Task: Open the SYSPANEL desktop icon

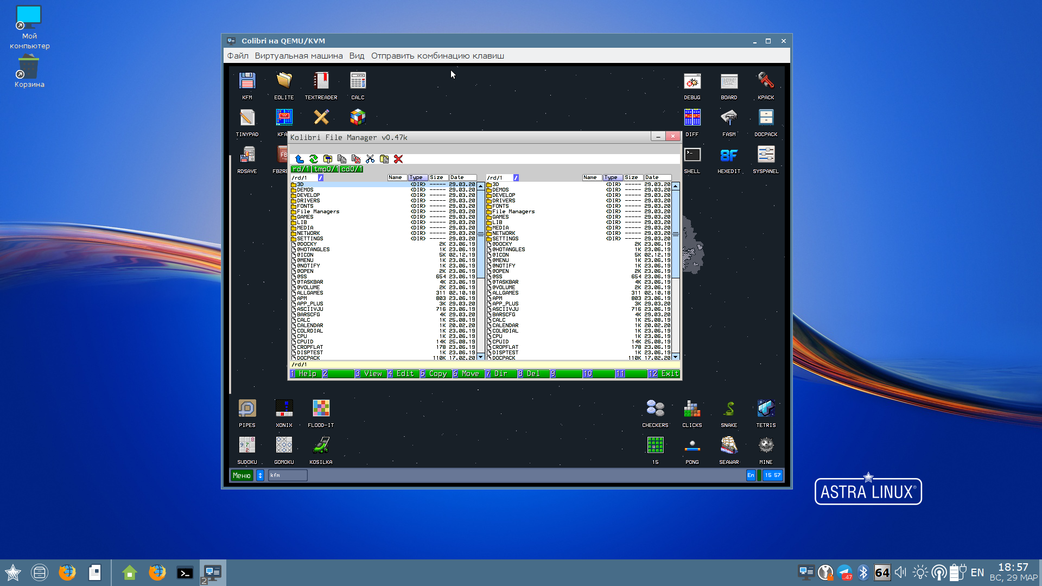Action: point(766,155)
